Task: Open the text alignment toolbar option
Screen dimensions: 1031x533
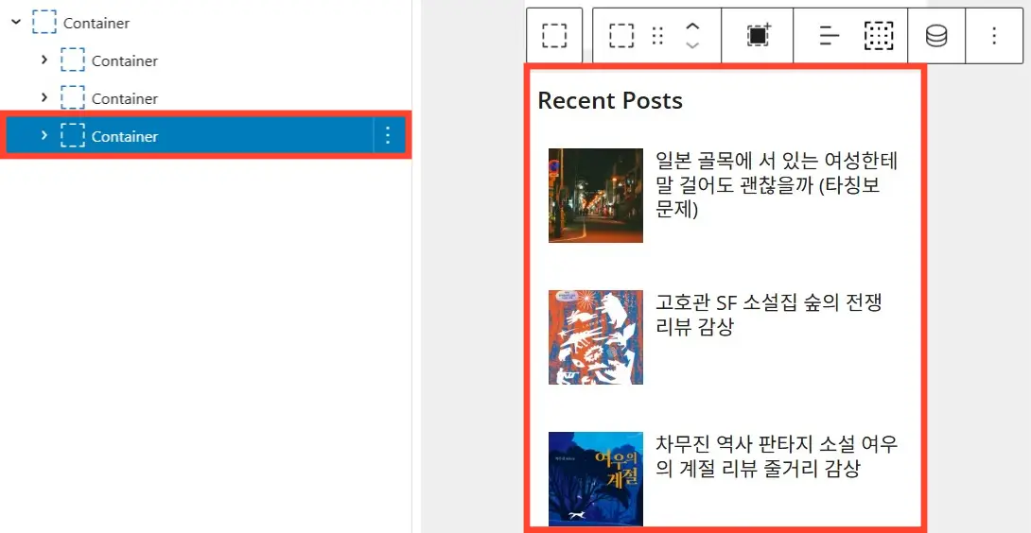Action: point(830,36)
